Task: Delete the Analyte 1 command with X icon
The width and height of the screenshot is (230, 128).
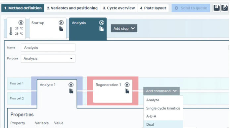Action: pos(71,85)
